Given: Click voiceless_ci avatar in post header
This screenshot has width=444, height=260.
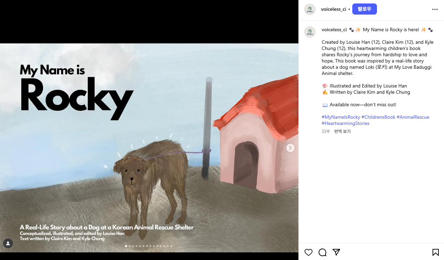Looking at the screenshot, I should [310, 9].
